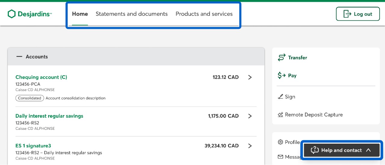
Task: Click the chevron beside 123.12 CAD
Action: 250,77
